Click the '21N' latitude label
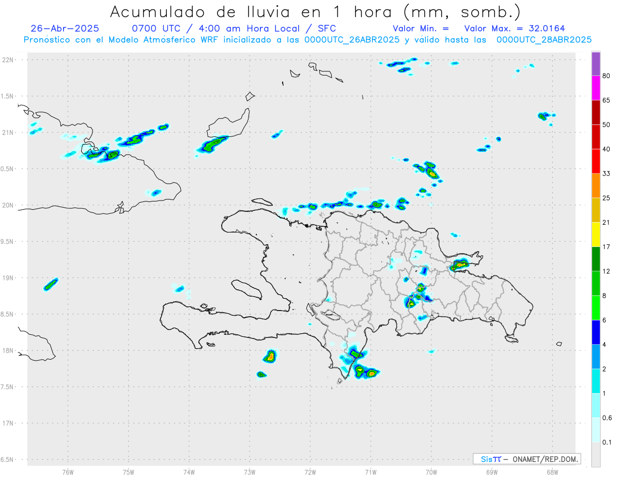The height and width of the screenshot is (479, 620). point(8,133)
